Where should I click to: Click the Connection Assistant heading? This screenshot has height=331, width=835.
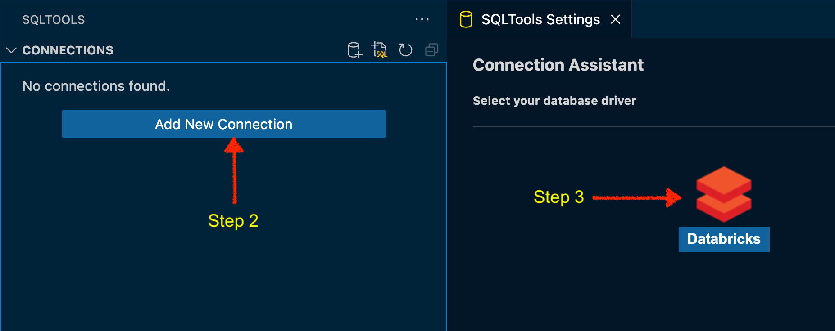click(558, 65)
